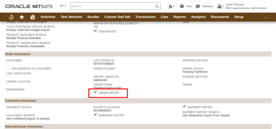
Task: Click the SDN Customizations - Administrator role text
Action: tap(246, 8)
